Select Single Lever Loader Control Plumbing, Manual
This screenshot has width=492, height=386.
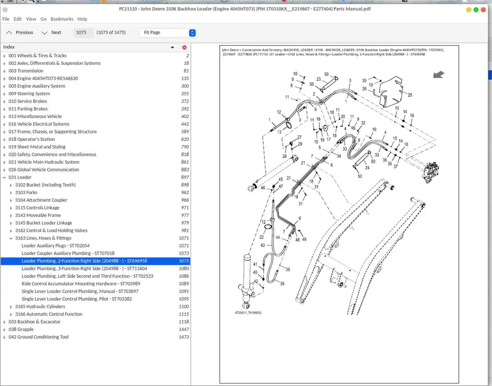(x=95, y=291)
